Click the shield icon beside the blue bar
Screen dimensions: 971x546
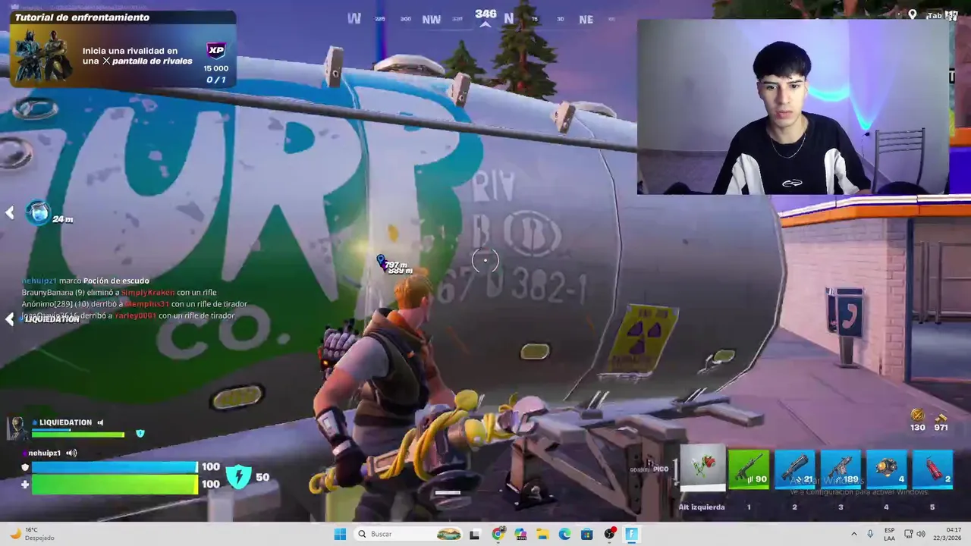[25, 467]
